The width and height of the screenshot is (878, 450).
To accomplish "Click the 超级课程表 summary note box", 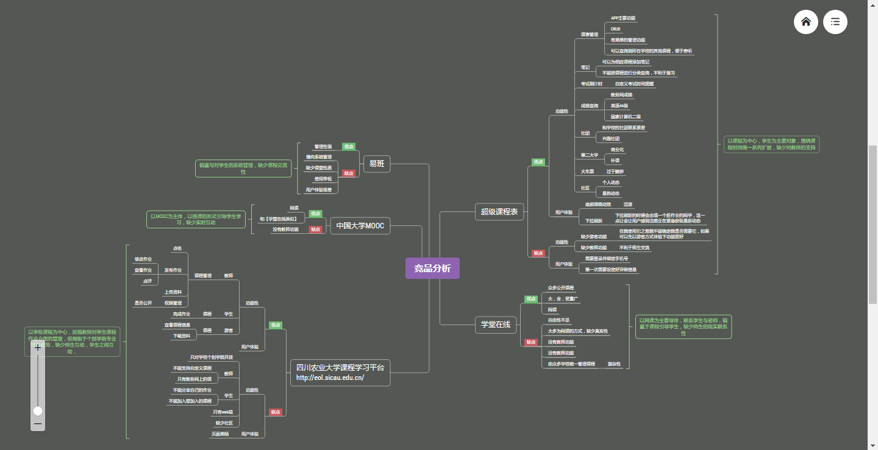I will pyautogui.click(x=771, y=144).
